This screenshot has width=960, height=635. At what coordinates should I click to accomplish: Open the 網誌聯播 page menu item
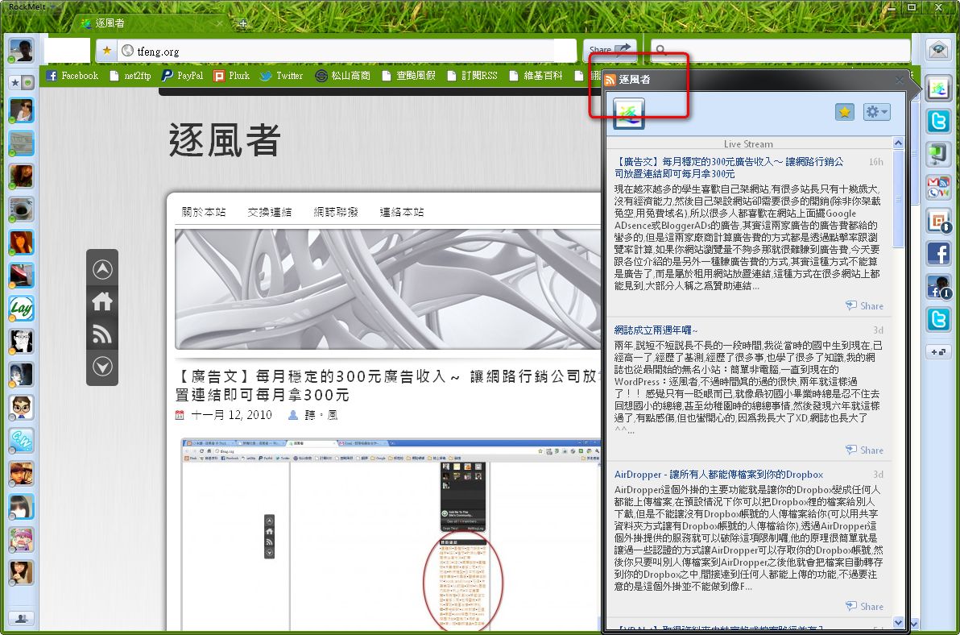pos(336,212)
